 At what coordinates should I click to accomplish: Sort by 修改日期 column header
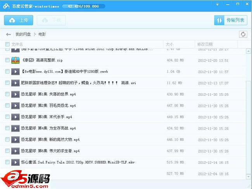(205, 44)
